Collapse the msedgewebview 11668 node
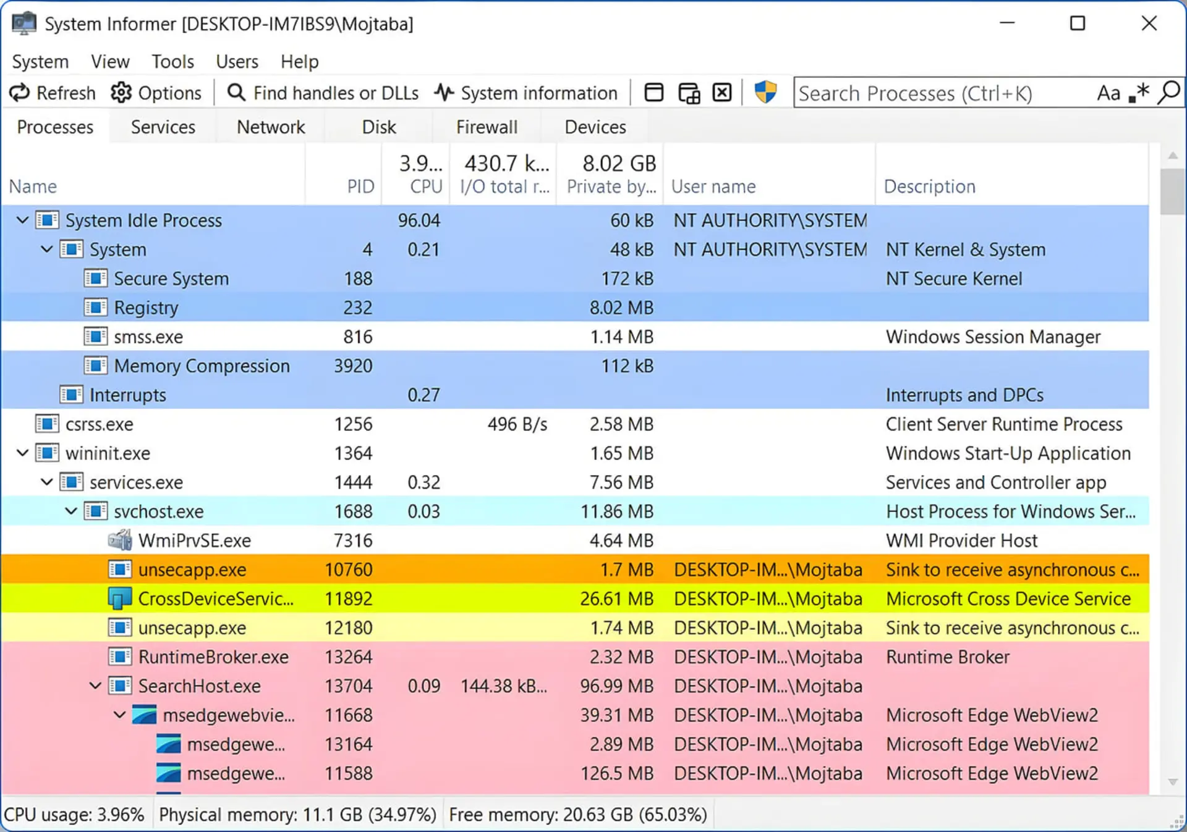The width and height of the screenshot is (1187, 832). pos(120,715)
